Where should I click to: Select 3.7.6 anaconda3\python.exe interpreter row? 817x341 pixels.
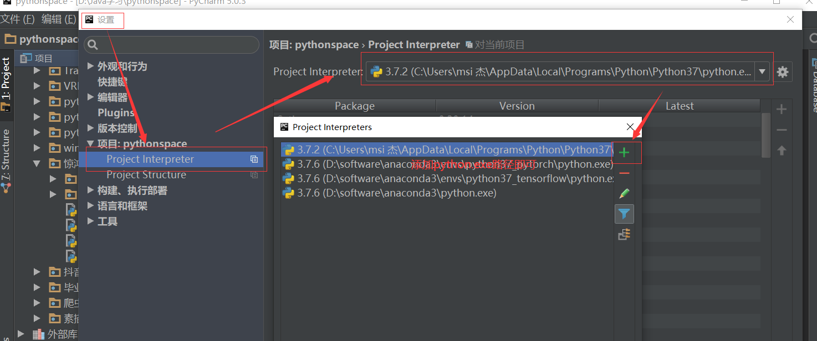pos(447,193)
